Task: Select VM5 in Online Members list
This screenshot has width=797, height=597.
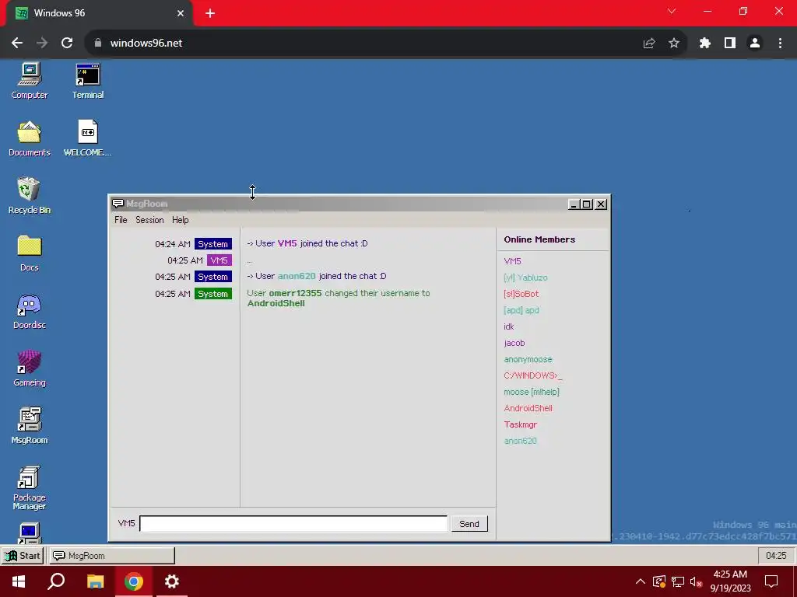Action: 512,261
